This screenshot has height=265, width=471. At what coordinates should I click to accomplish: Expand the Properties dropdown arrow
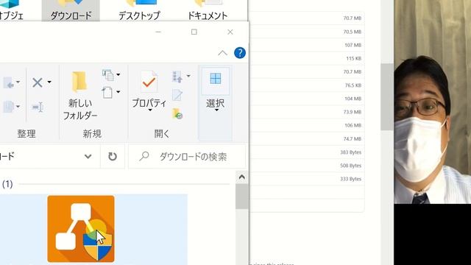click(x=150, y=110)
